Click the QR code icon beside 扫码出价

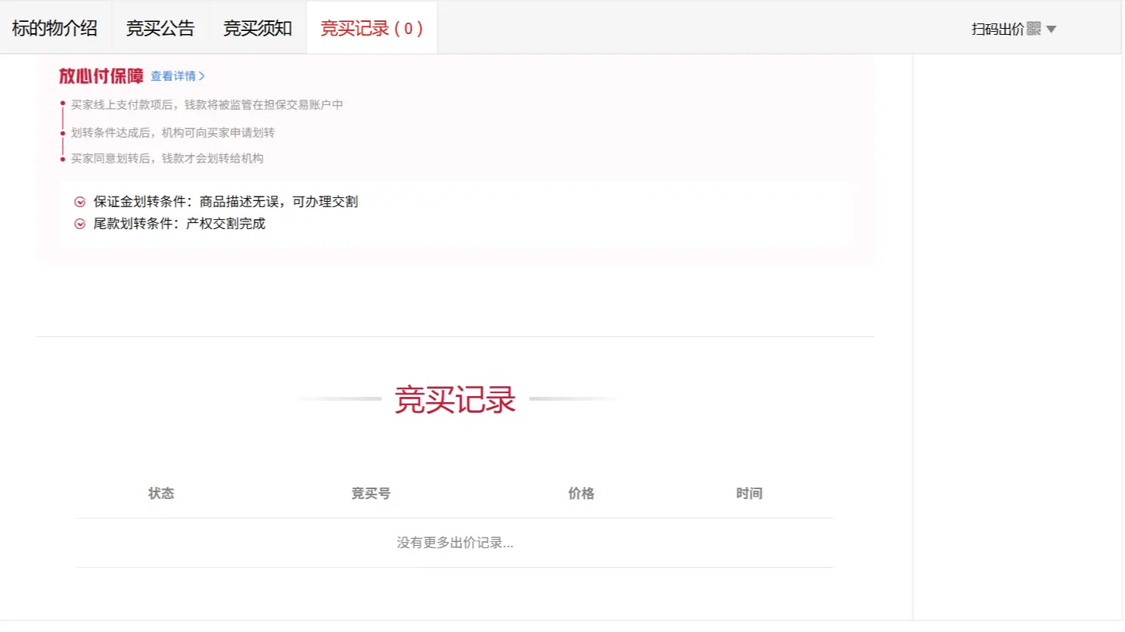1033,29
